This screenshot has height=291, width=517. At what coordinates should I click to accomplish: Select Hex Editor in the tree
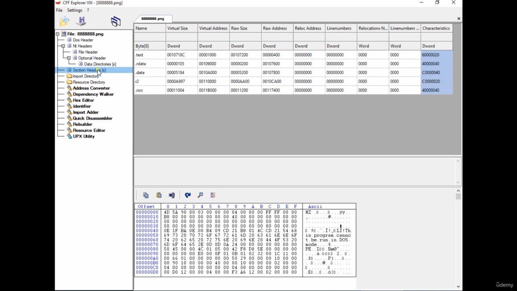pyautogui.click(x=83, y=100)
